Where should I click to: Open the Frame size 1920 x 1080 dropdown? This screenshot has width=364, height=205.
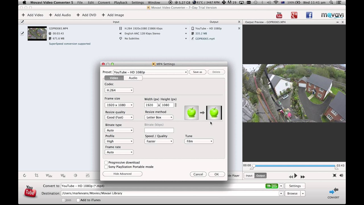pyautogui.click(x=119, y=105)
